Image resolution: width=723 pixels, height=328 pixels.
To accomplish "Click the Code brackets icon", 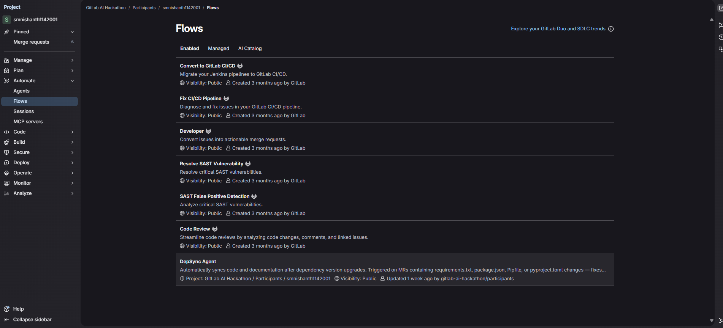I will [6, 132].
